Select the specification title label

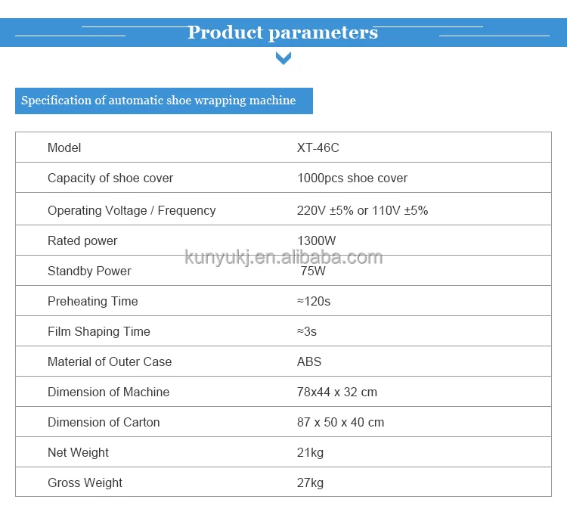pyautogui.click(x=159, y=101)
